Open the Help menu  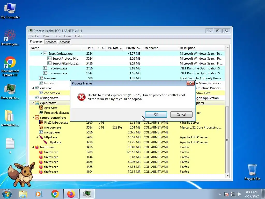(78, 36)
